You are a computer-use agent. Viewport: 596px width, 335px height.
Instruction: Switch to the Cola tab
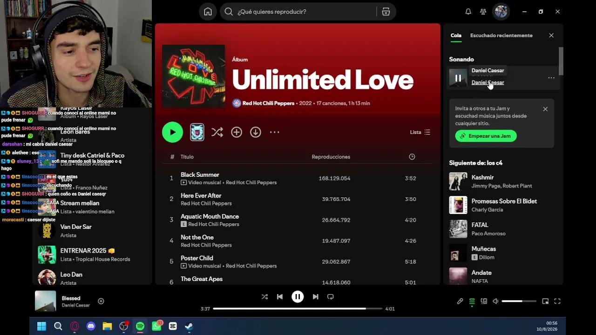[x=456, y=35]
